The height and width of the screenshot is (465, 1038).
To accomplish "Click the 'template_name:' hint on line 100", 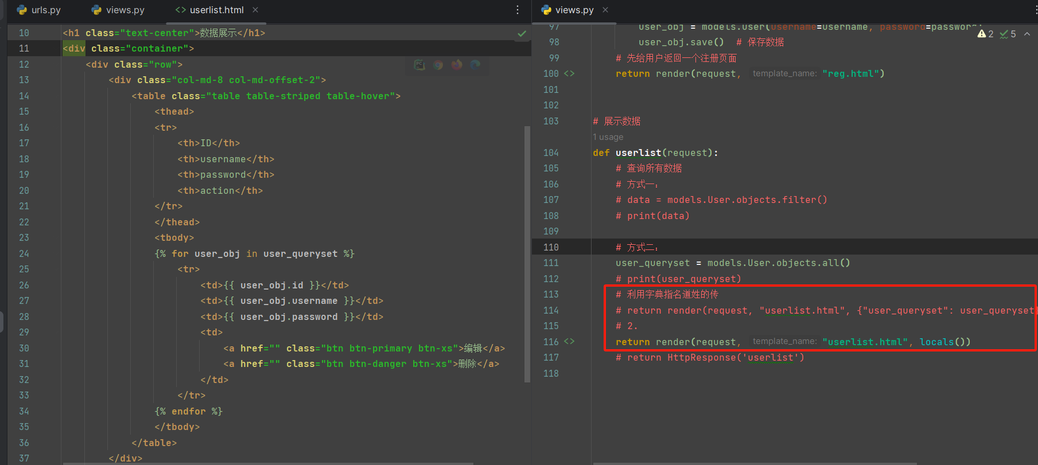I will pyautogui.click(x=784, y=73).
